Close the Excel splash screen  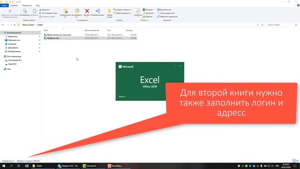coord(180,66)
